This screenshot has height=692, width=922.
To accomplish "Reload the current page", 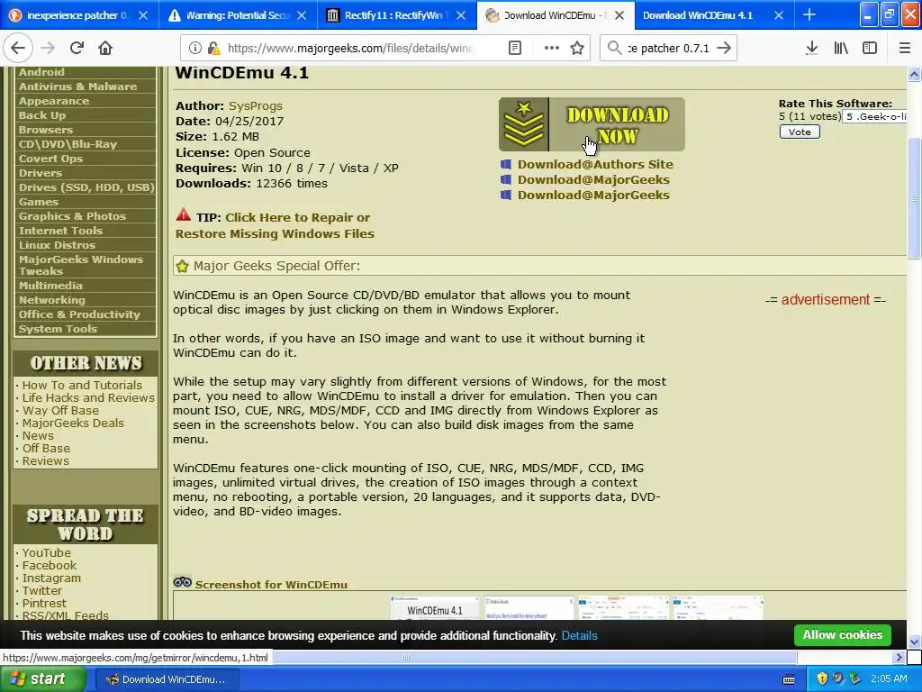I will [77, 48].
